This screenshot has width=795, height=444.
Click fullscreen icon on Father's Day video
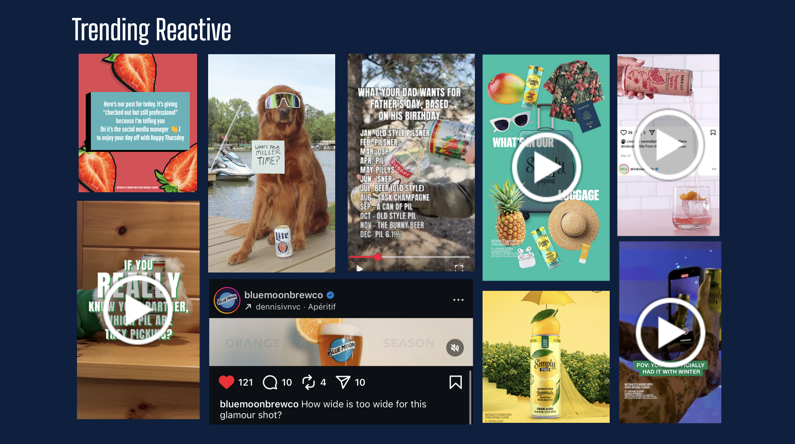coord(459,268)
